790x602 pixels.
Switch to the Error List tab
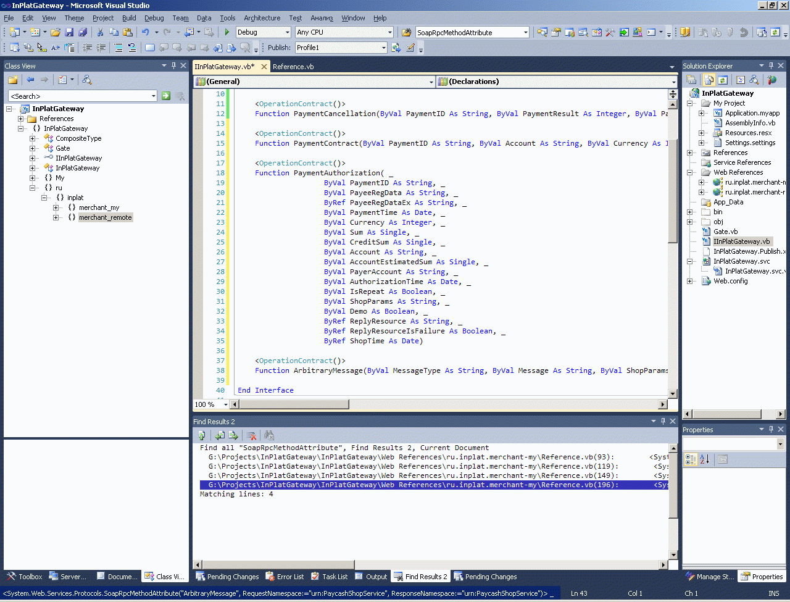(x=285, y=577)
